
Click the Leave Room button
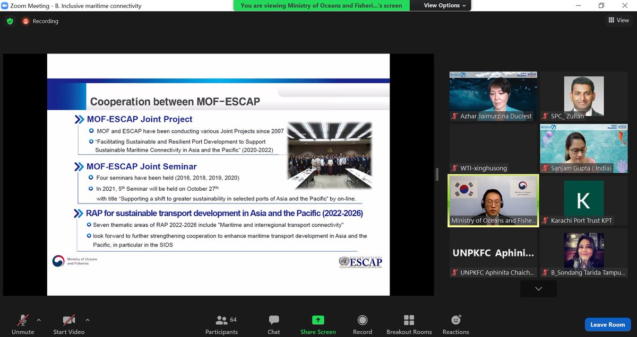tap(608, 324)
